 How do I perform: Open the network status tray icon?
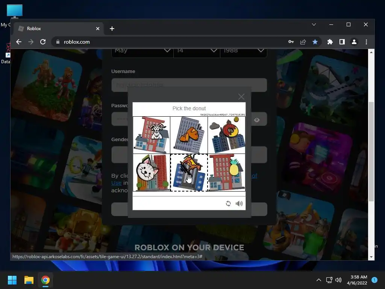click(x=329, y=280)
